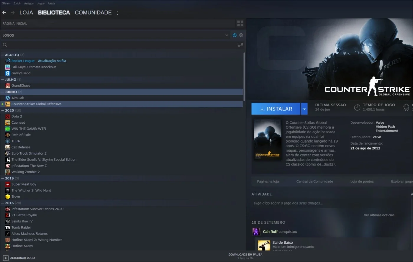Collapse the JULHO group

tap(2, 80)
